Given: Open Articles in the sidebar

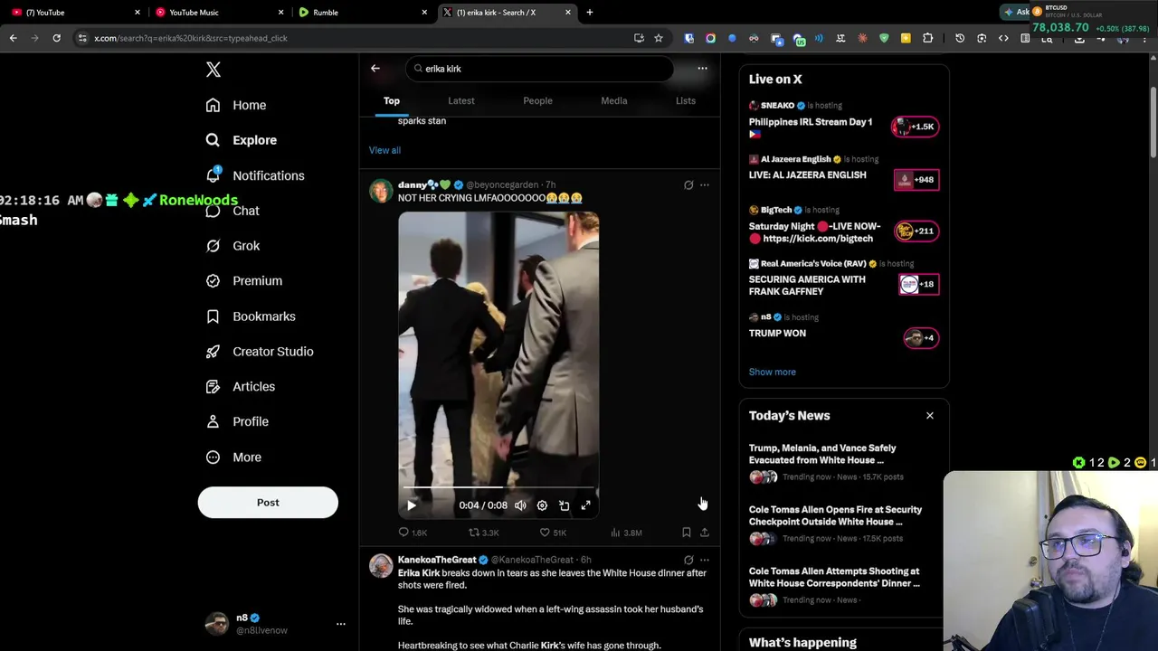Looking at the screenshot, I should pyautogui.click(x=240, y=387).
